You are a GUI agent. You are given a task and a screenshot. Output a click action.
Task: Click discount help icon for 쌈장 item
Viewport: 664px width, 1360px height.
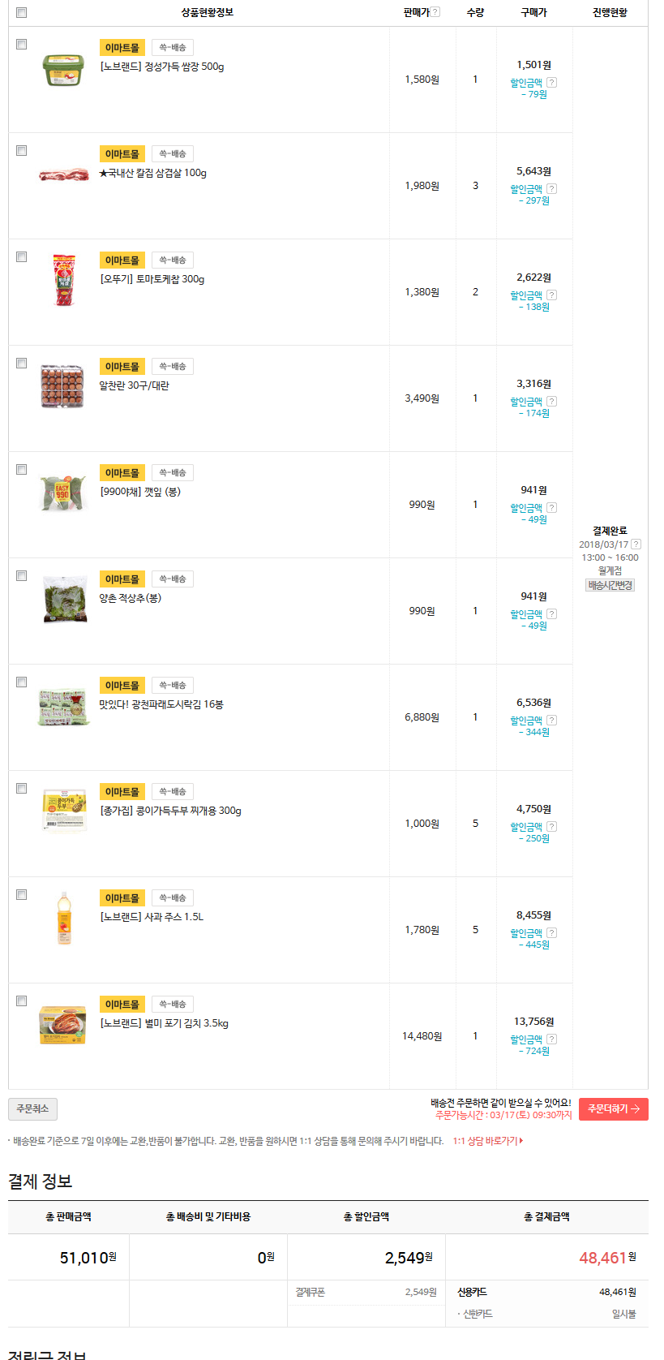pos(551,83)
